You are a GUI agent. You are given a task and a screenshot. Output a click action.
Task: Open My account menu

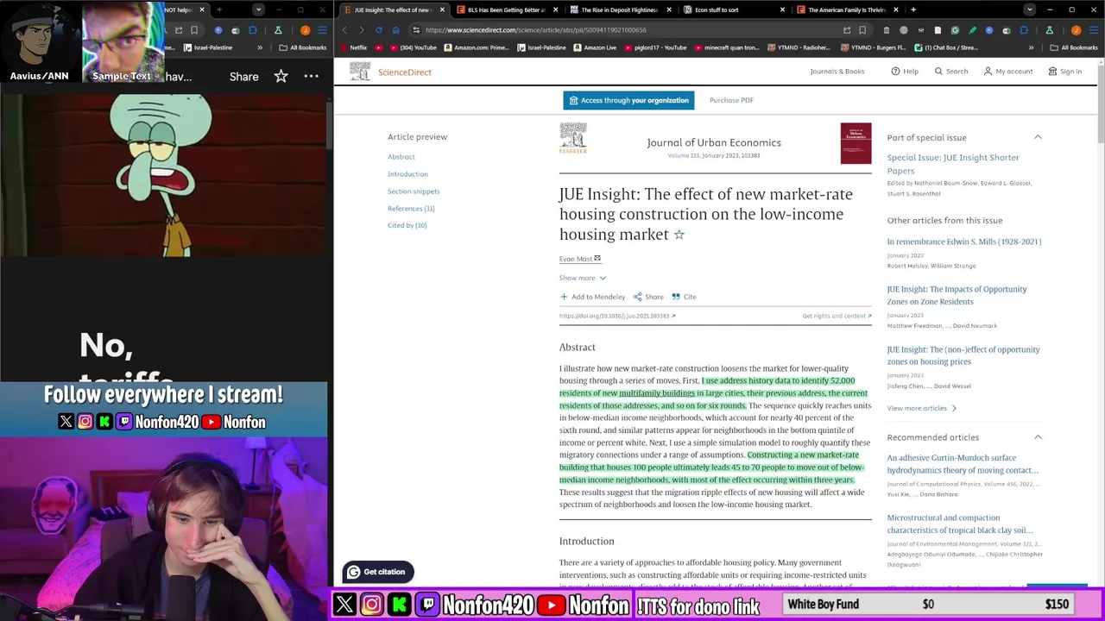coord(1008,72)
